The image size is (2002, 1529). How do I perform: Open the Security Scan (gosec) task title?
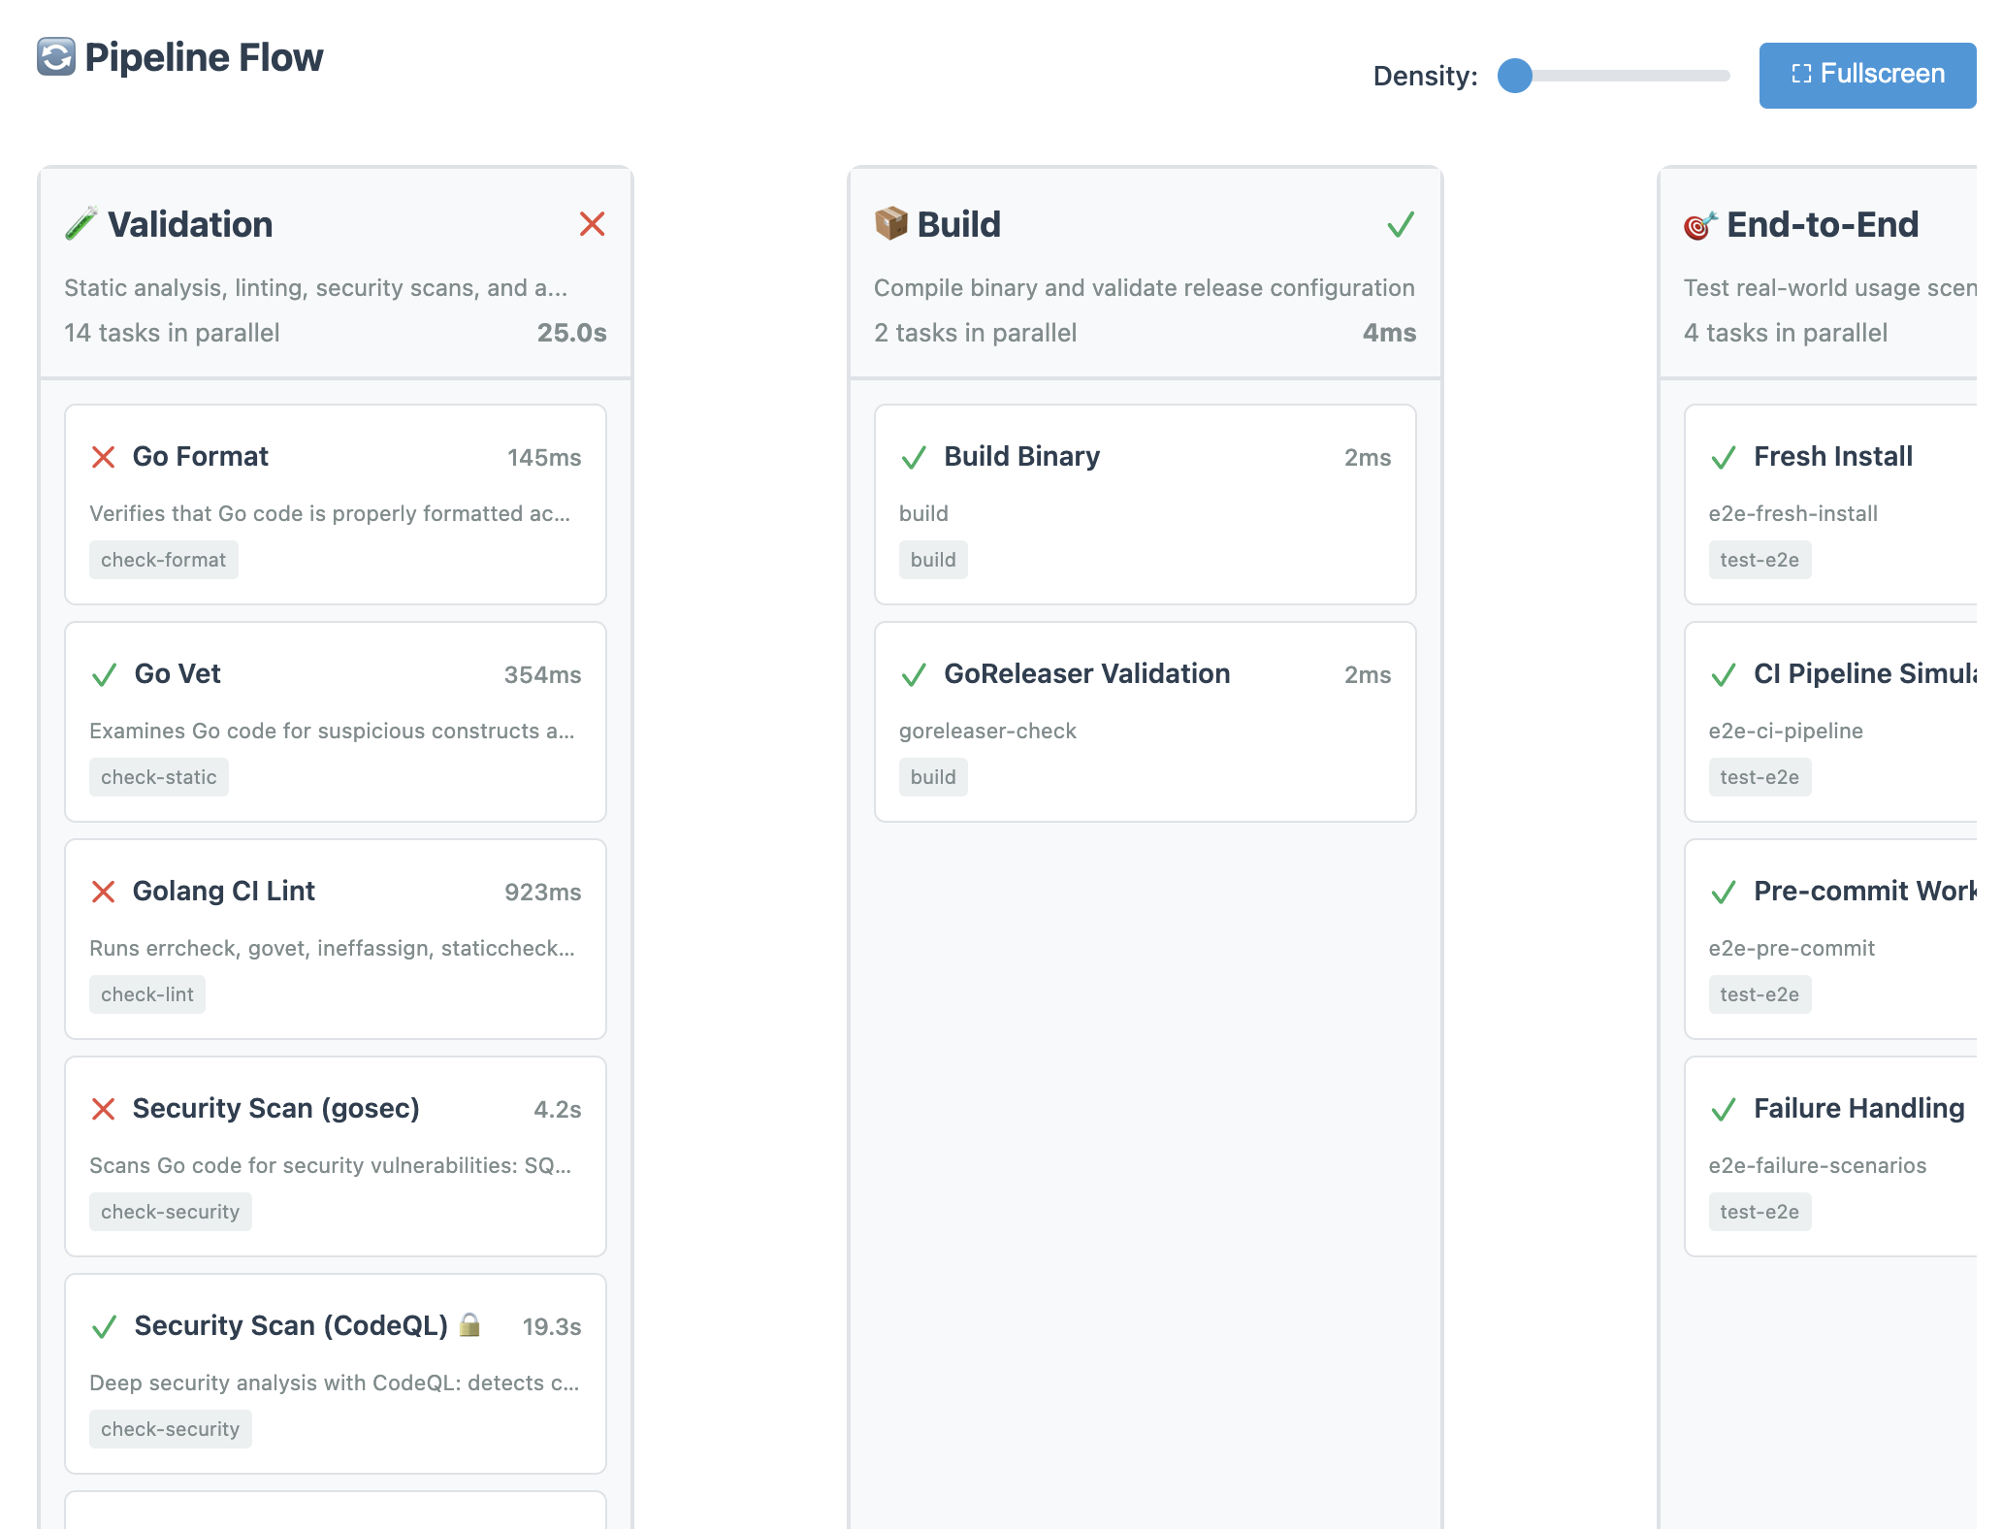point(275,1109)
